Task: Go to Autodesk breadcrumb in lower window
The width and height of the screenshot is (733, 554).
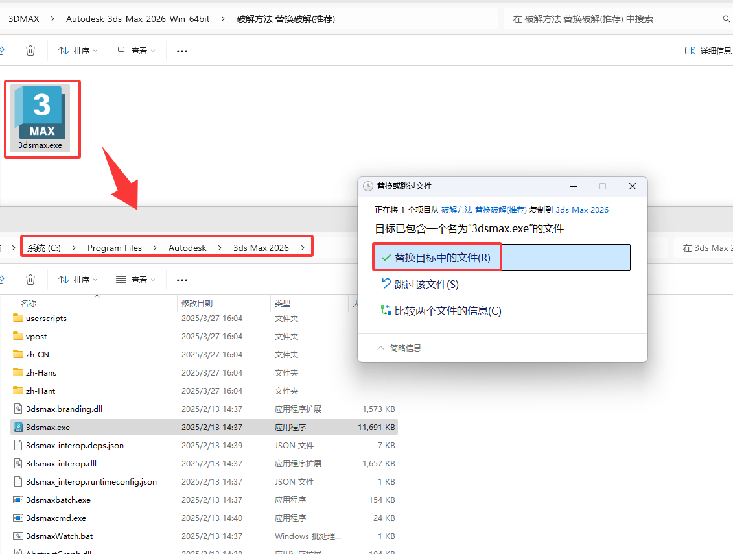Action: 187,248
